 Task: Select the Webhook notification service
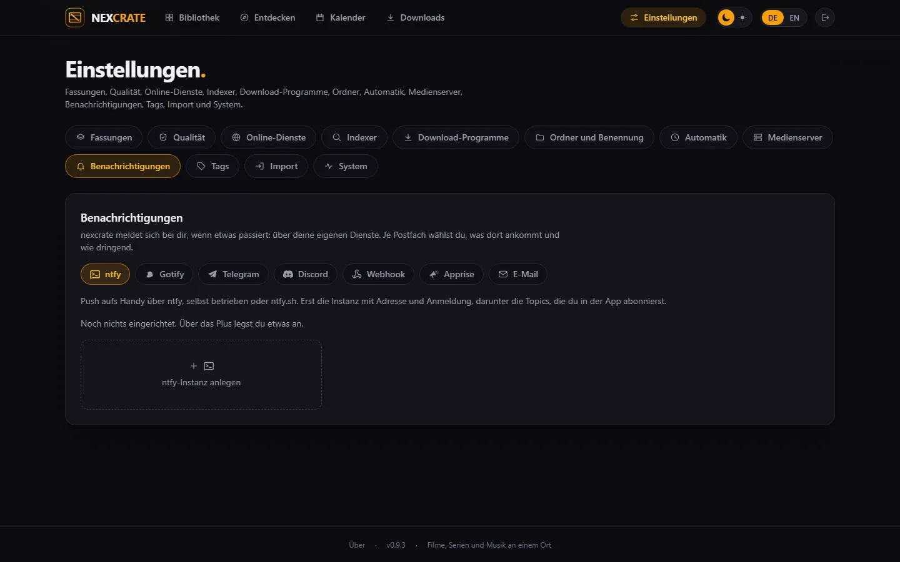[x=378, y=274]
